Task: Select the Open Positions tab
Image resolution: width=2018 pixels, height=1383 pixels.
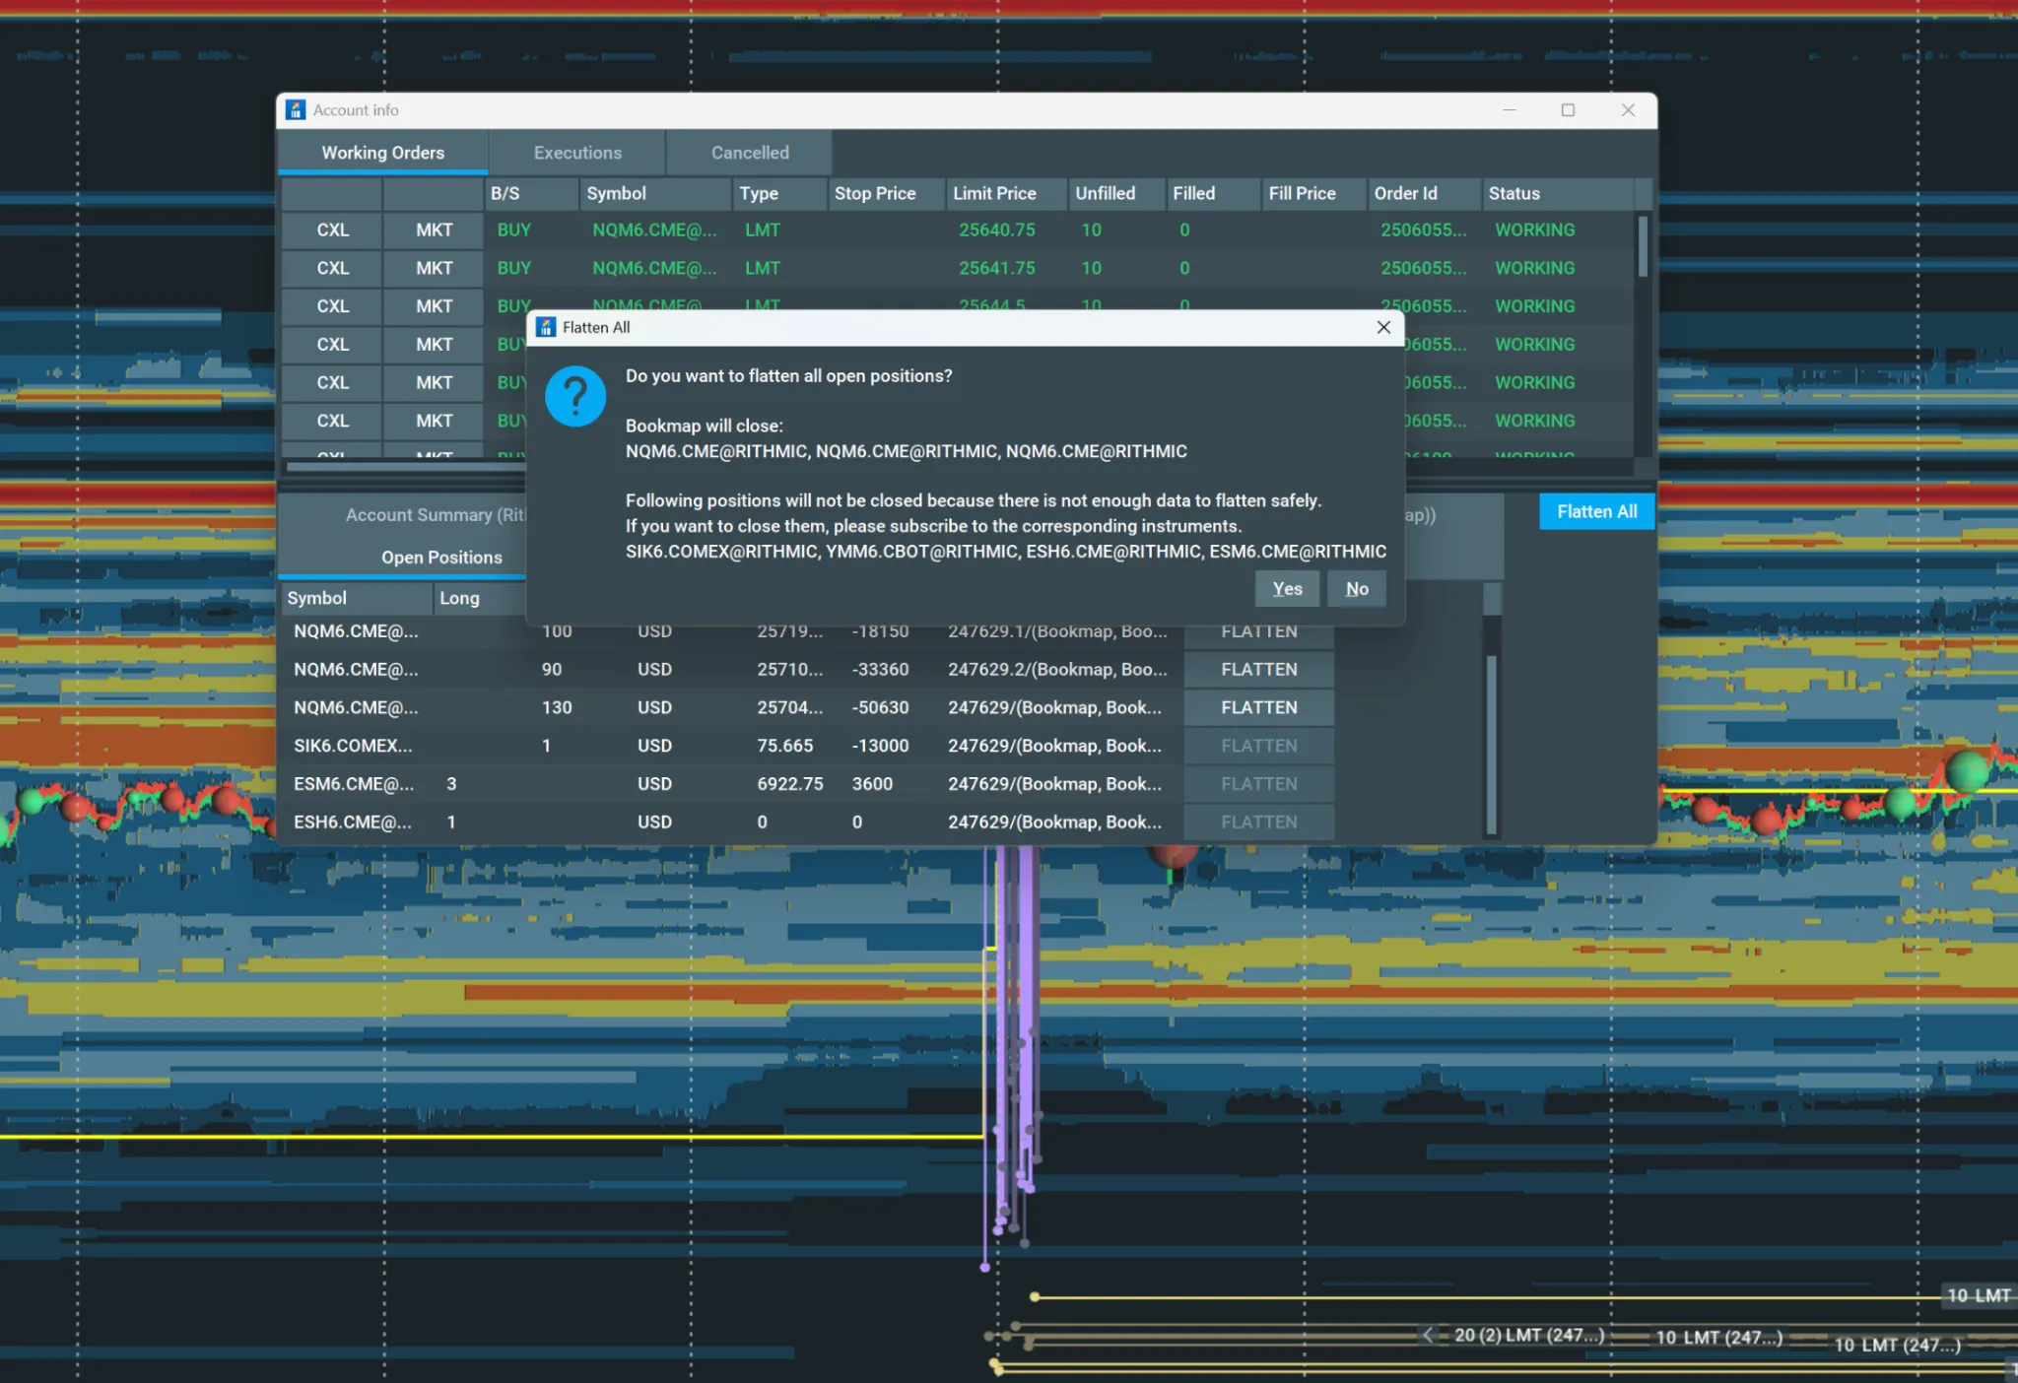Action: click(441, 558)
